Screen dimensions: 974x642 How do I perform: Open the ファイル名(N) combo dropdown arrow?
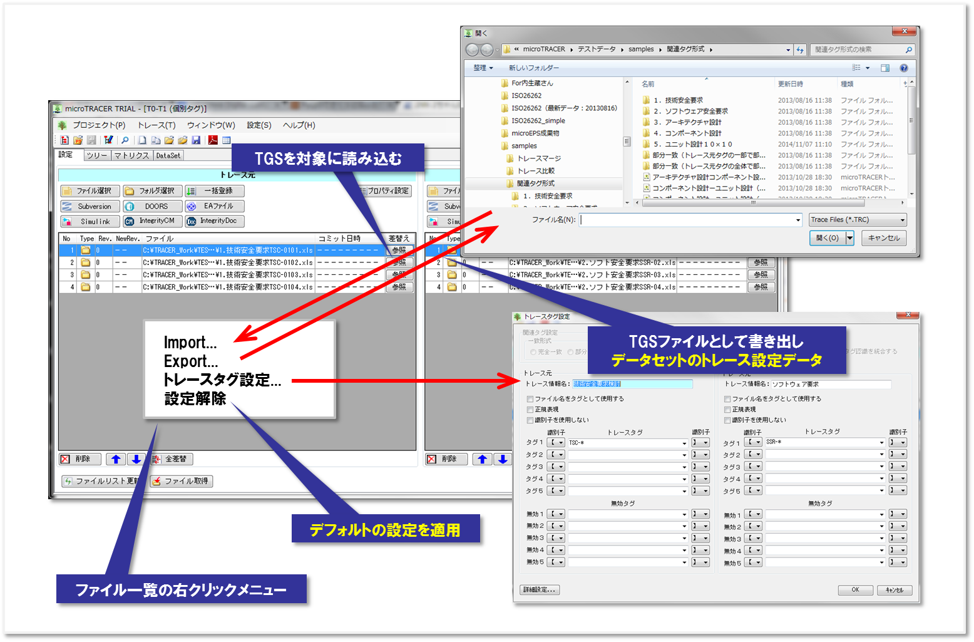click(x=797, y=220)
